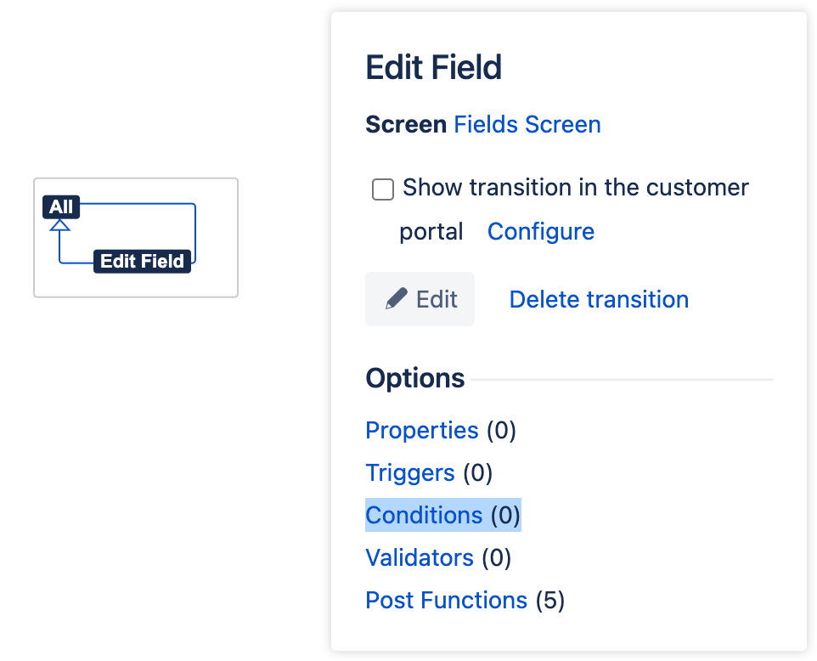Open the Fields Screen link

click(527, 124)
